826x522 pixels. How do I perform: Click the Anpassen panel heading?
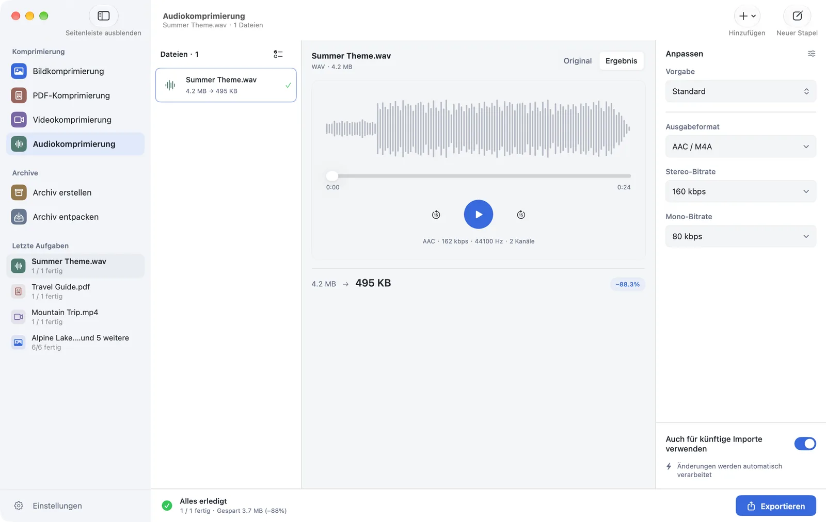684,54
